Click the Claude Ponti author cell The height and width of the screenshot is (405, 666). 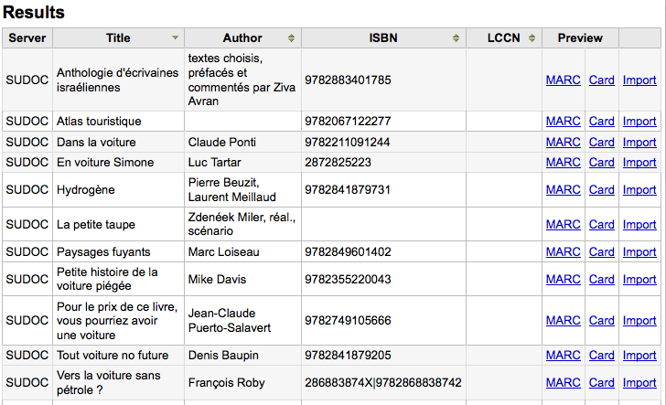click(x=222, y=143)
